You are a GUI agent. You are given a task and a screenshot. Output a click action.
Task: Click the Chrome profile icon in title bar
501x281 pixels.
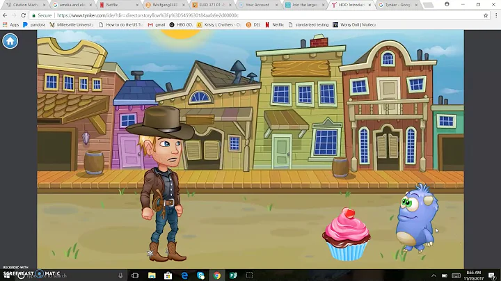point(447,4)
